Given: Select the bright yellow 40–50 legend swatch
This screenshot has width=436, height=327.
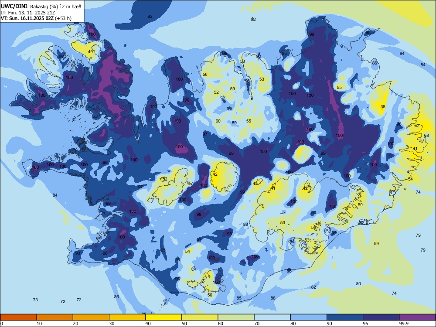Looking at the screenshot, I should pos(163,317).
